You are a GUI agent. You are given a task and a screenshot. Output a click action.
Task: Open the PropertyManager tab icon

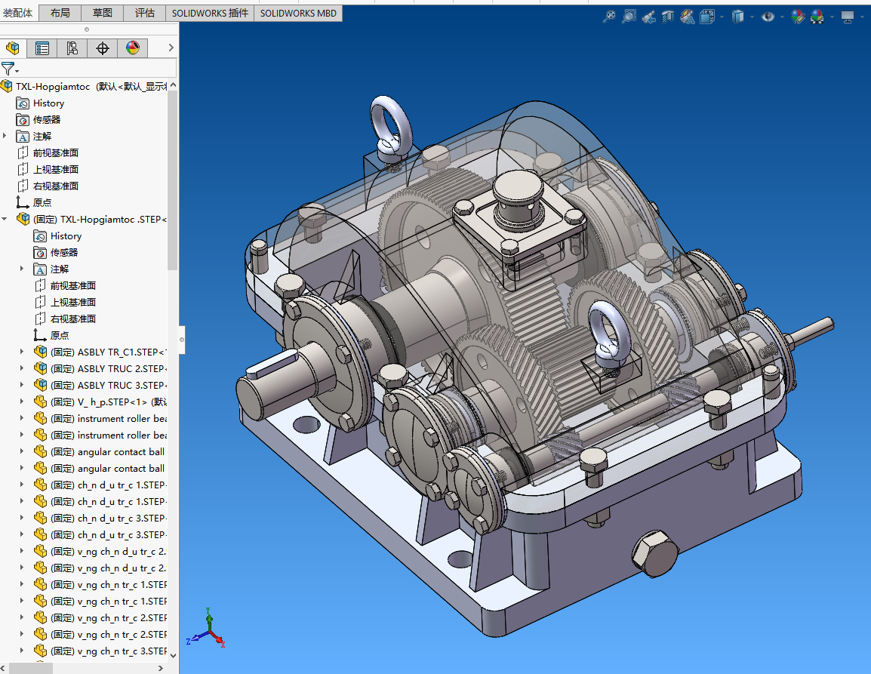pos(42,49)
